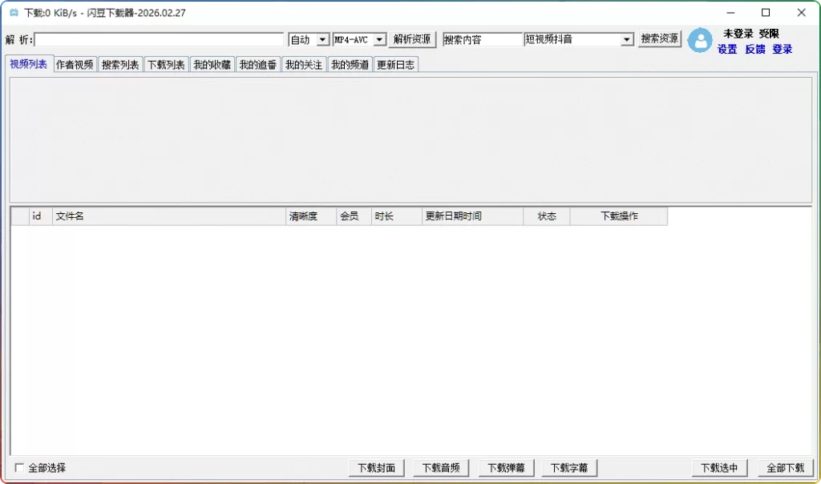Click the 登录 login link
Image resolution: width=821 pixels, height=484 pixels.
(x=781, y=48)
